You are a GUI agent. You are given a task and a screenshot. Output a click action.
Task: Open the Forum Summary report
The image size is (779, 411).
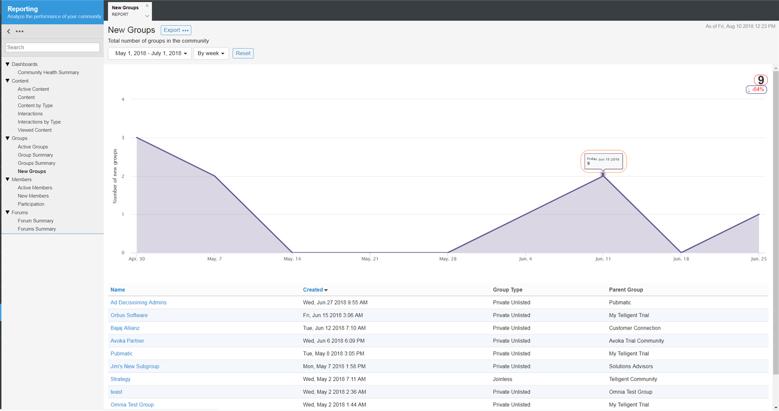click(x=36, y=221)
